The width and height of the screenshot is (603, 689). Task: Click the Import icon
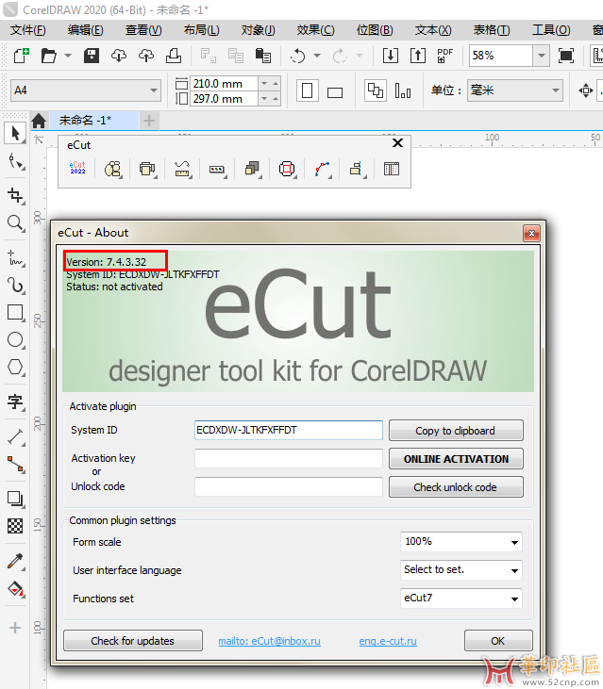click(391, 56)
